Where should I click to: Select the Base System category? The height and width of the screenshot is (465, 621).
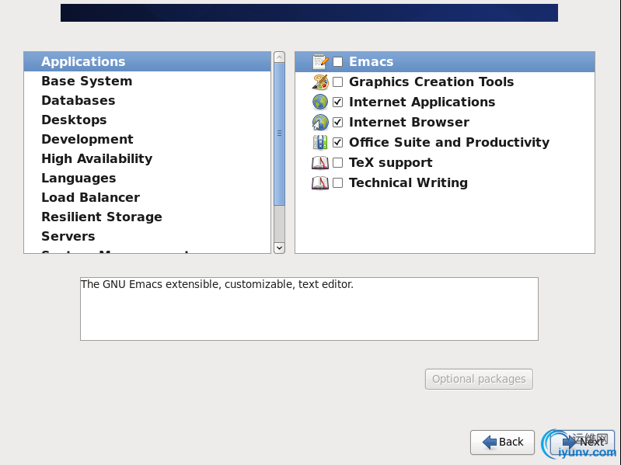click(x=86, y=82)
